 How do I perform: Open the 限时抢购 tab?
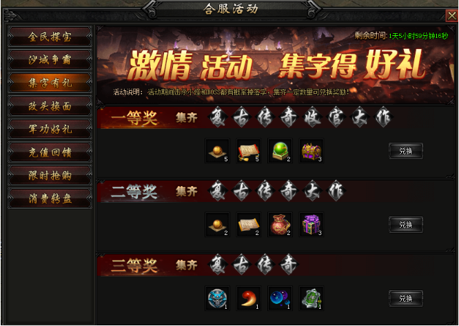(x=50, y=175)
